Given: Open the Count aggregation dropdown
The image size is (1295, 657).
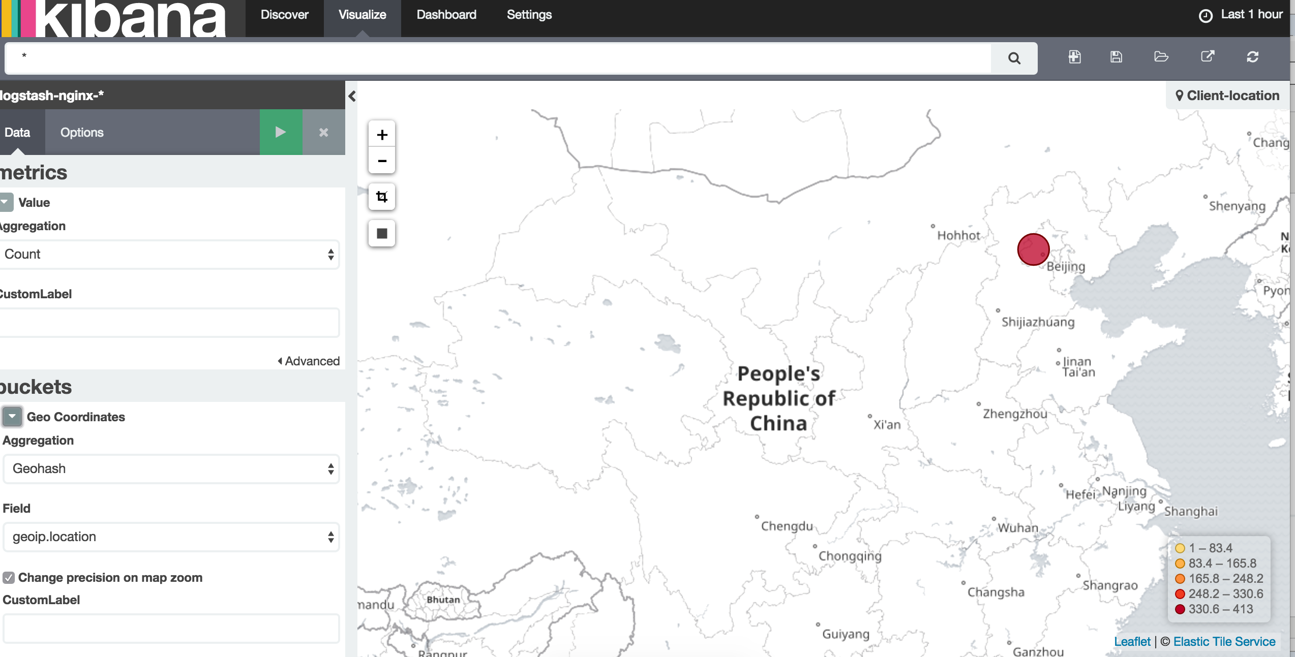Looking at the screenshot, I should [x=169, y=255].
